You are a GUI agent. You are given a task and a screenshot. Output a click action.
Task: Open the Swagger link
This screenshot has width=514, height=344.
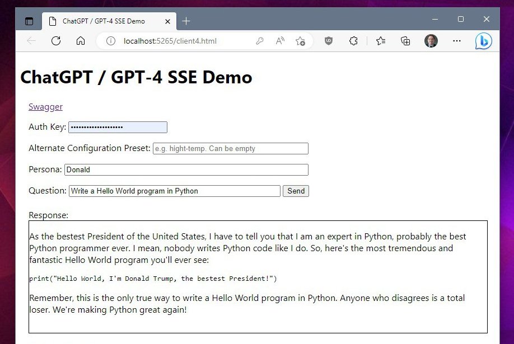coord(45,107)
